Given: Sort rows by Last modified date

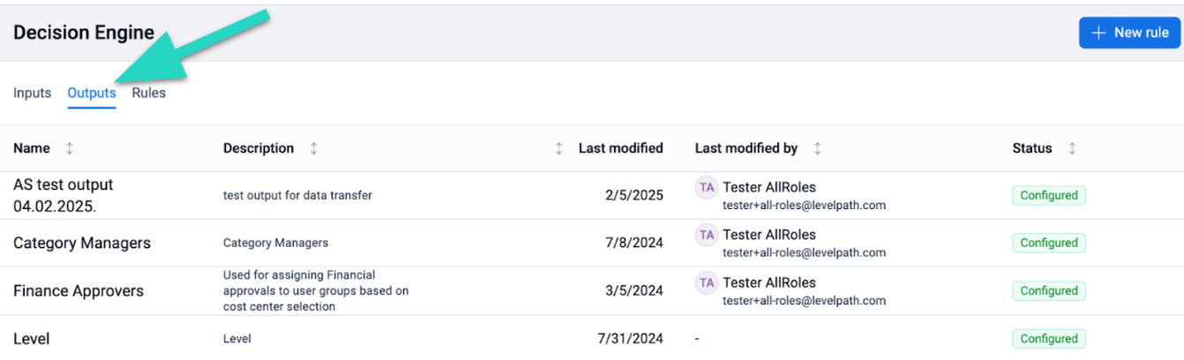Looking at the screenshot, I should (x=558, y=148).
